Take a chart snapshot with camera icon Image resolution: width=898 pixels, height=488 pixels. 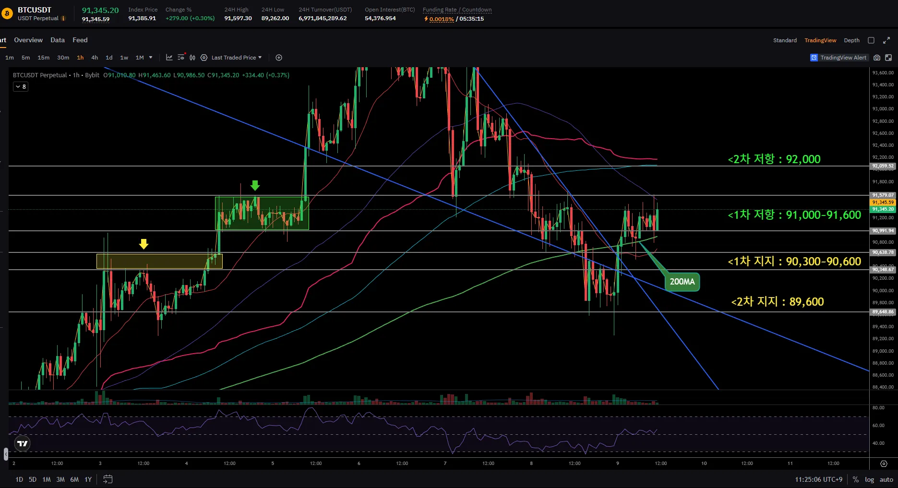click(877, 58)
